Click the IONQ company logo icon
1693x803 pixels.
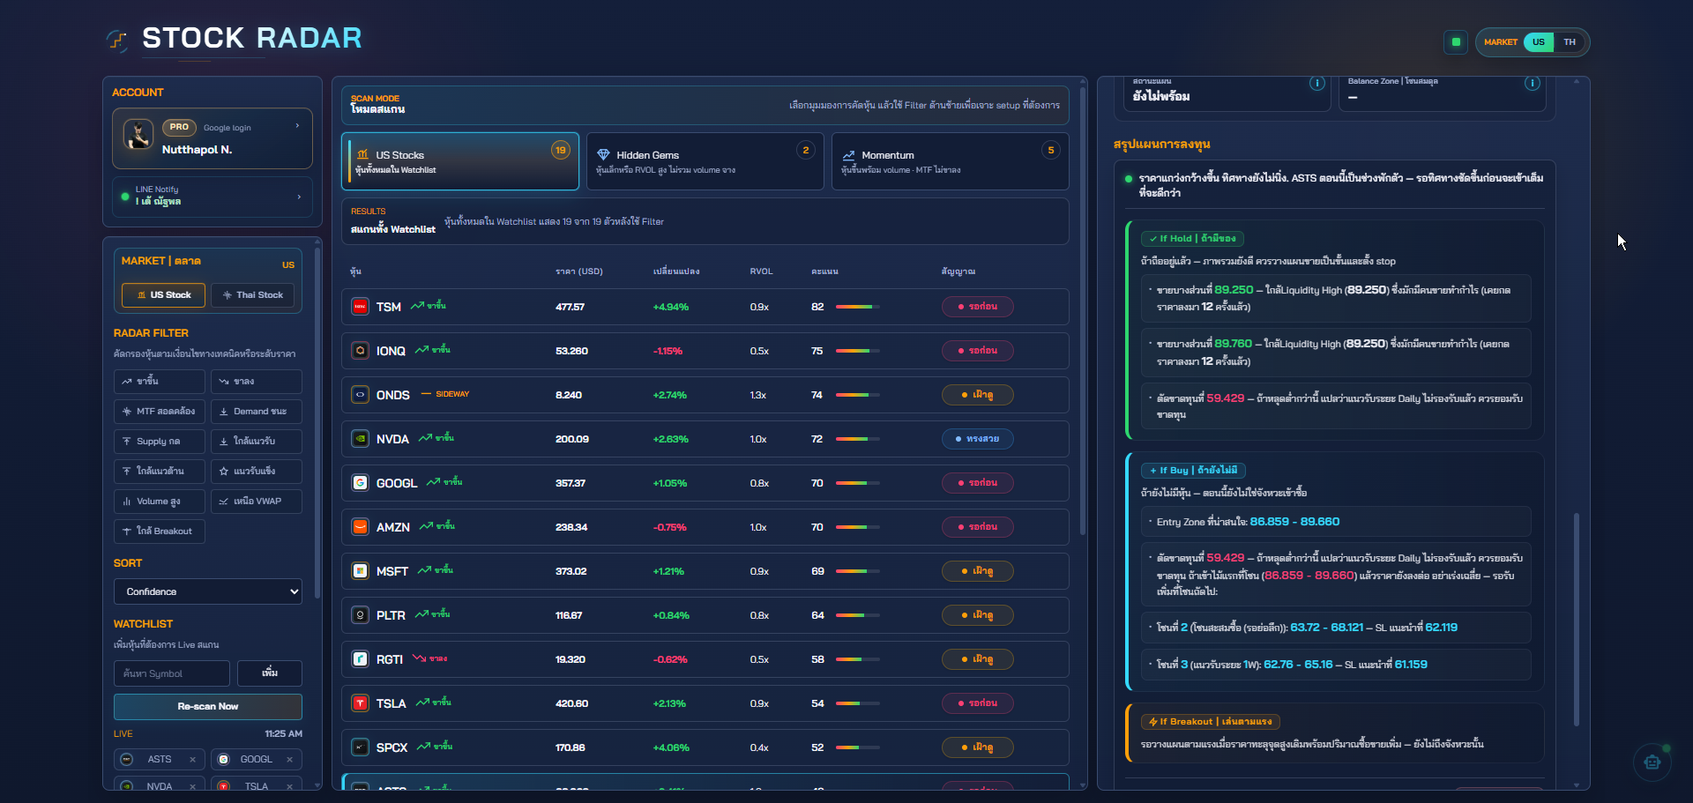pos(360,351)
